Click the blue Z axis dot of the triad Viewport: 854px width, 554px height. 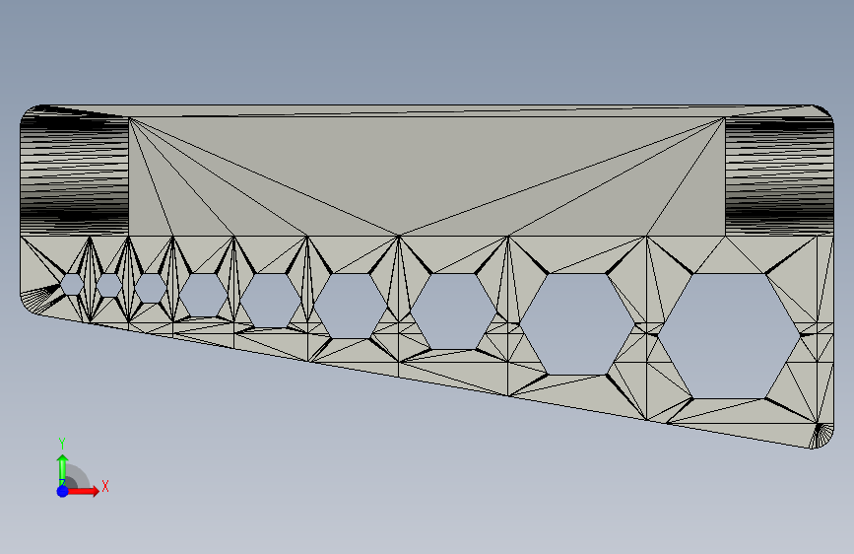point(63,491)
